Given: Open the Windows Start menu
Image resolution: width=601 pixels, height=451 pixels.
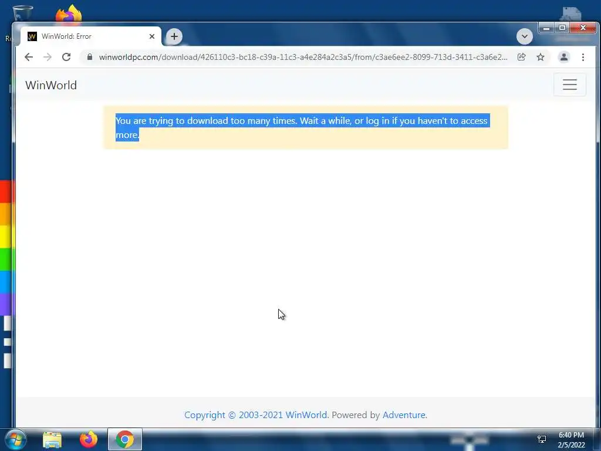Looking at the screenshot, I should 16,439.
